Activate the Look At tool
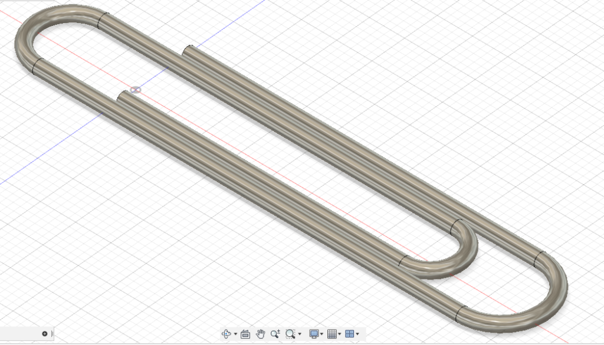604x345 pixels. [245, 334]
